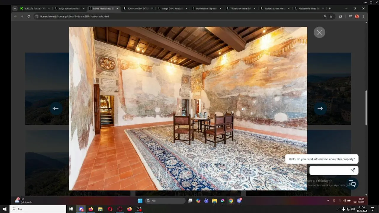Expand hidden tray icons on bottom taskbar

pyautogui.click(x=339, y=209)
